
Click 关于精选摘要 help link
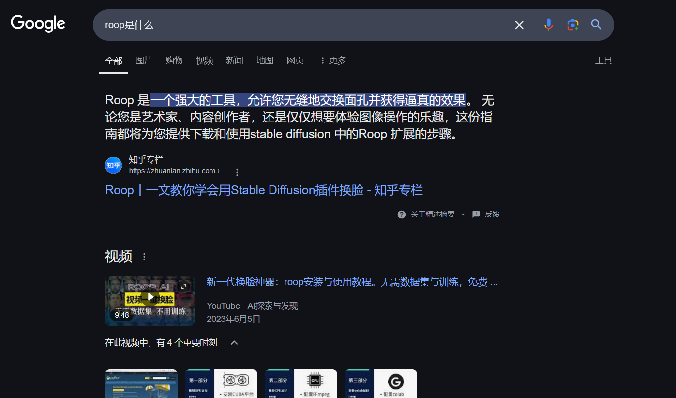pyautogui.click(x=433, y=214)
